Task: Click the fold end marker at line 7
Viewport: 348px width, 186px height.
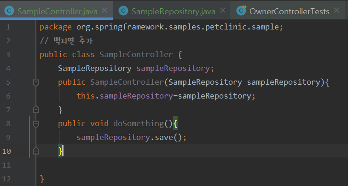Action: (36, 110)
